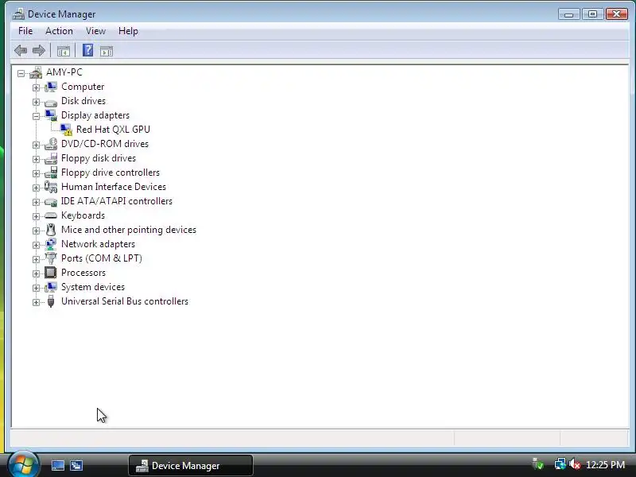Expand Universal Serial Bus controllers category
This screenshot has height=477, width=636.
[x=36, y=302]
